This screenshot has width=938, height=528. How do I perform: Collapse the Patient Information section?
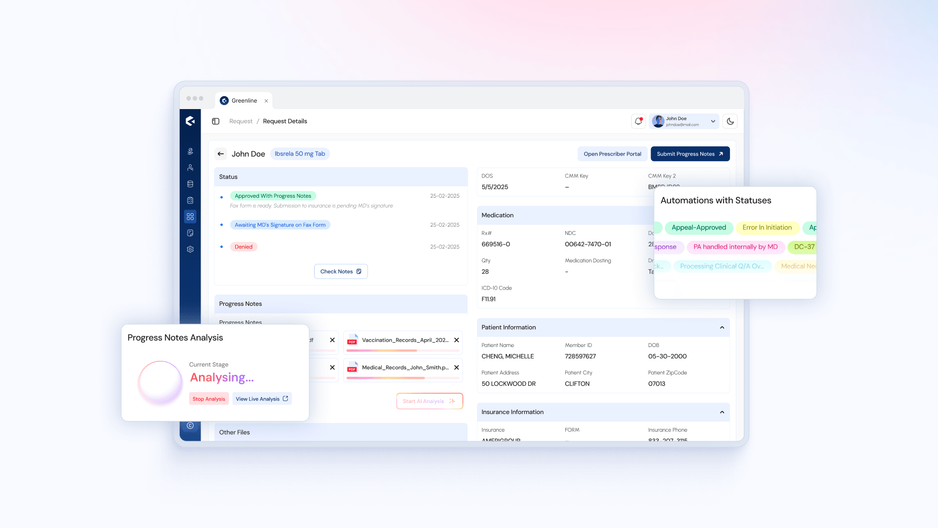click(x=722, y=327)
